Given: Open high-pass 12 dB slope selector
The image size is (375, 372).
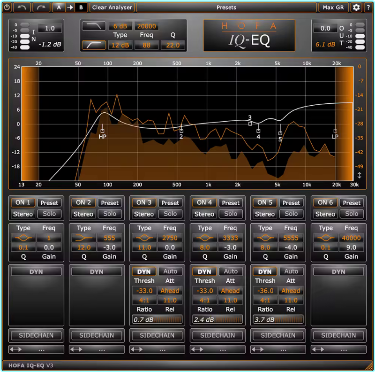Looking at the screenshot, I should [120, 45].
